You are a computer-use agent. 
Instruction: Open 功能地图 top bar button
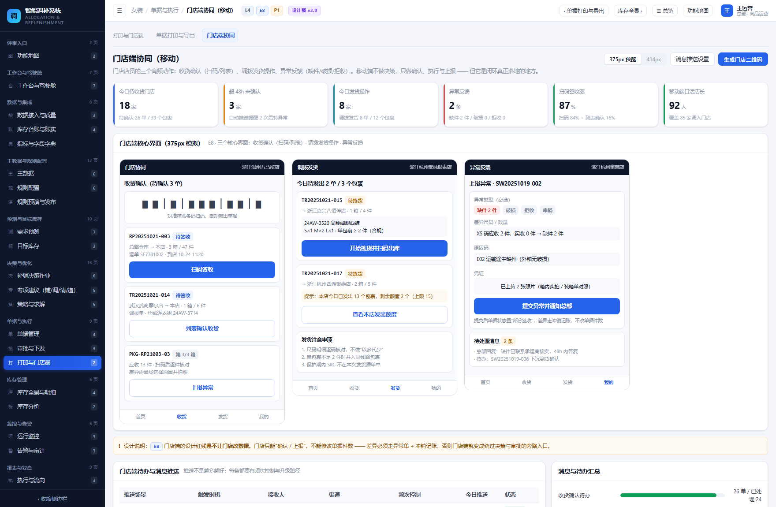(698, 11)
